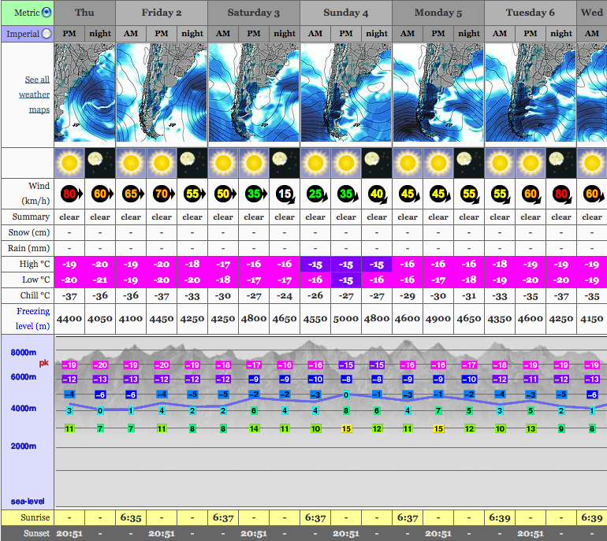The image size is (607, 541).
Task: Click the Thursday PM sun icon
Action: [69, 163]
